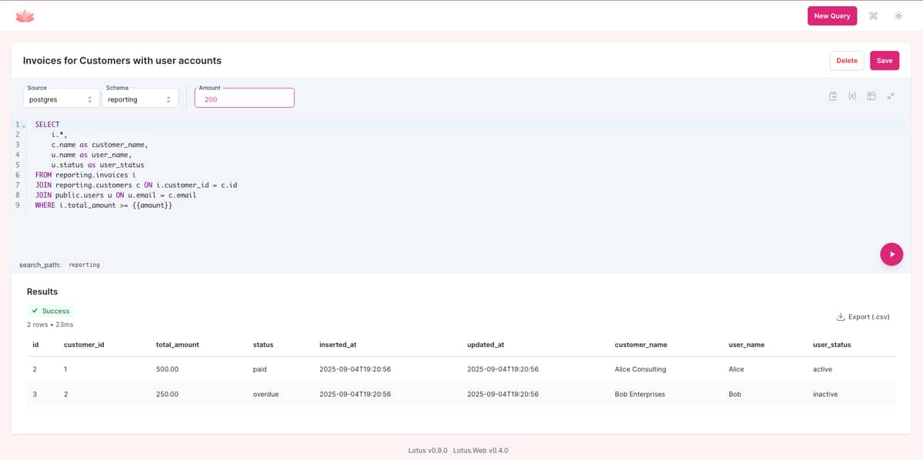
Task: Click the query title text
Action: tap(122, 61)
